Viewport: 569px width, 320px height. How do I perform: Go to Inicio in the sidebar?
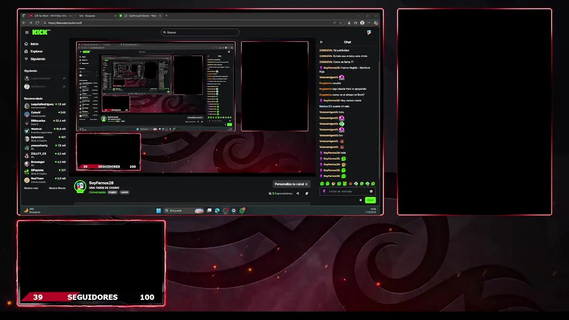click(x=32, y=44)
